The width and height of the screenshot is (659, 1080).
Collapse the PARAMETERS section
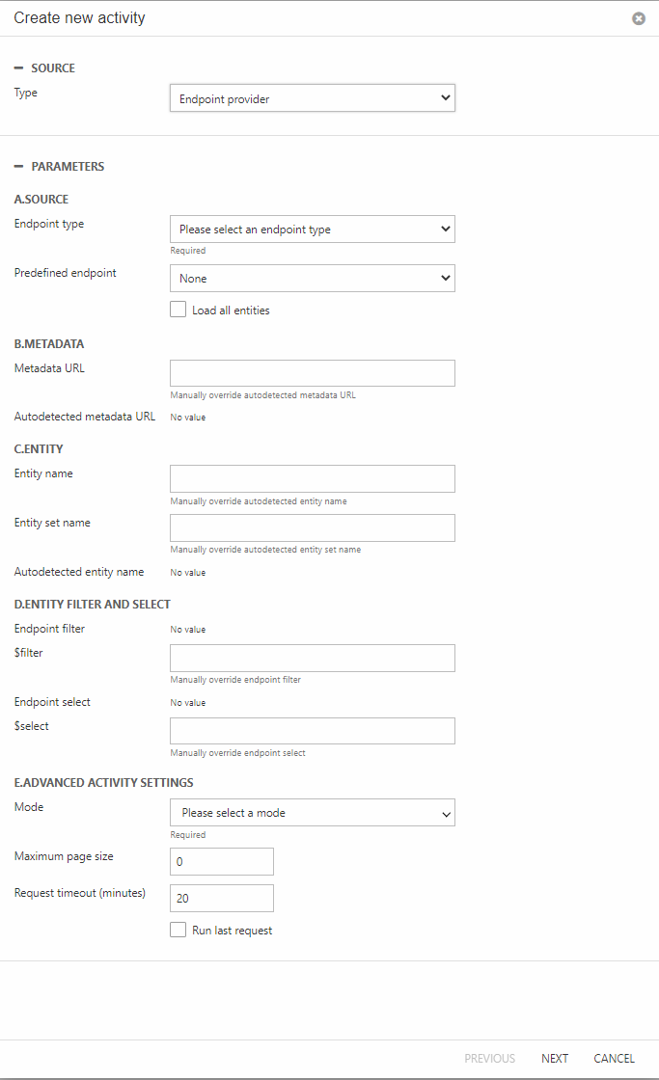[19, 167]
